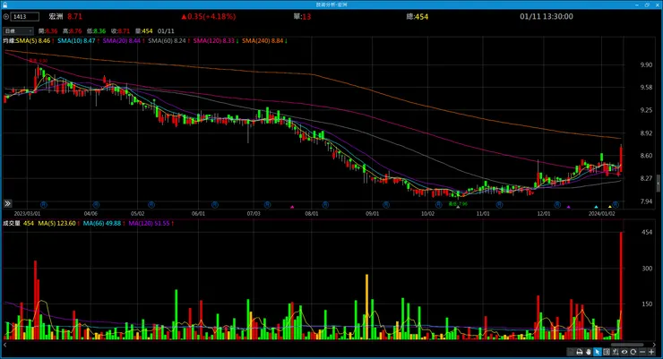Click the plus circle icon beside stock code

pos(6,16)
